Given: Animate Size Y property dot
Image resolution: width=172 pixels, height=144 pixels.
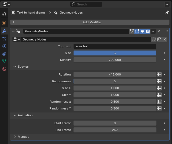Looking at the screenshot, I should coord(165,95).
